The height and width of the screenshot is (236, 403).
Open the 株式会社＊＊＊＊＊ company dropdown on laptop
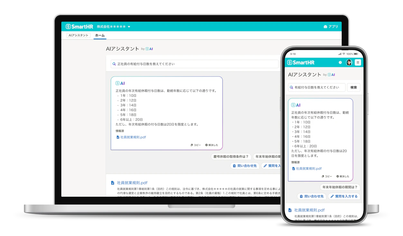[113, 27]
